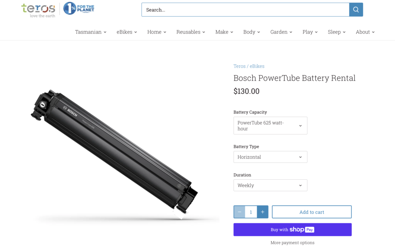
Task: Decrease quantity with the minus button
Action: click(239, 212)
